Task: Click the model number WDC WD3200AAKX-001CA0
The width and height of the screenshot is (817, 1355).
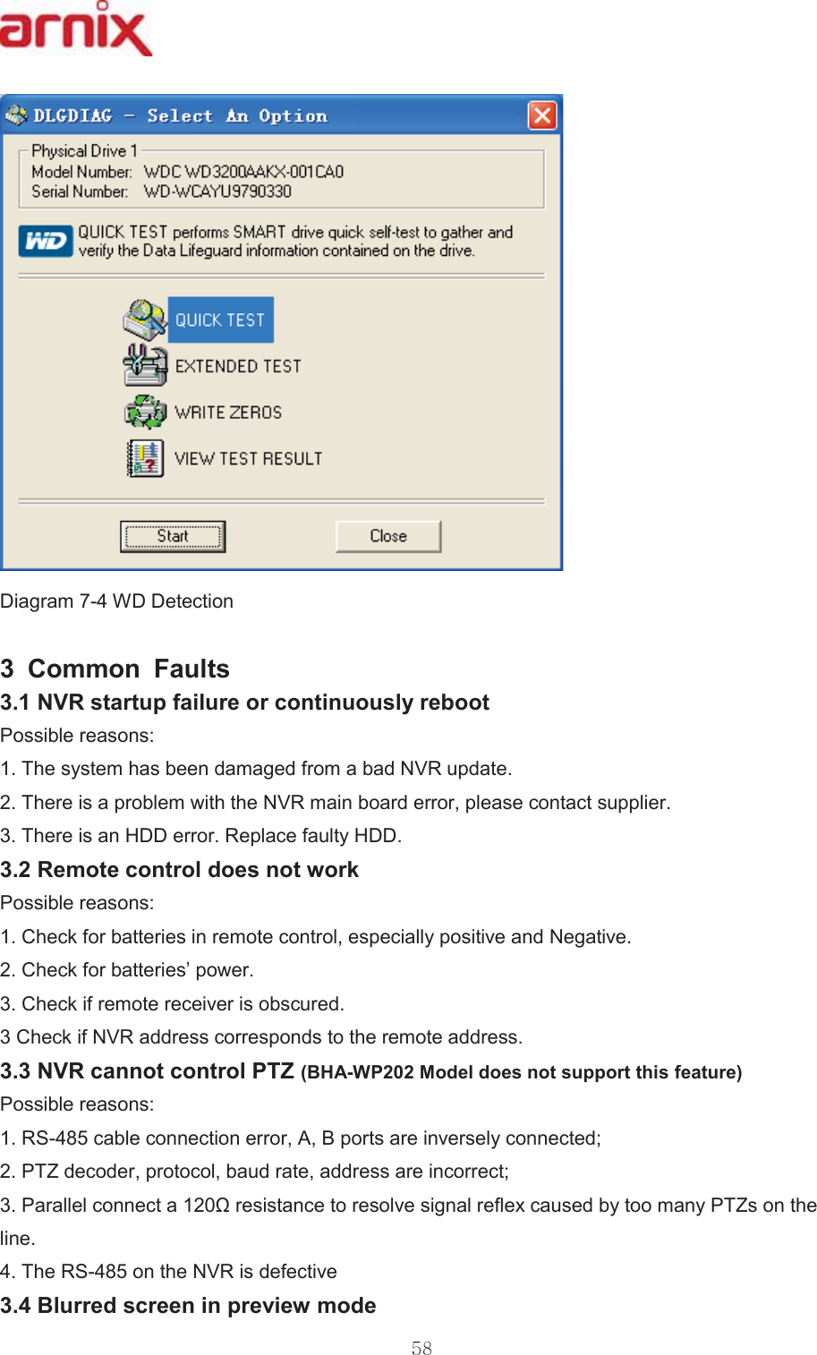Action: 243,172
